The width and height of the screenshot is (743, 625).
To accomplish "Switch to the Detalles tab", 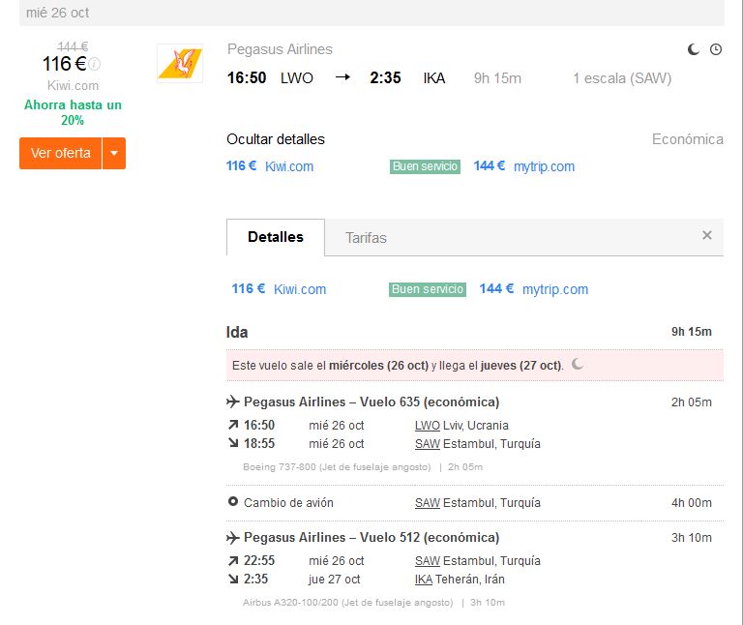I will [276, 237].
